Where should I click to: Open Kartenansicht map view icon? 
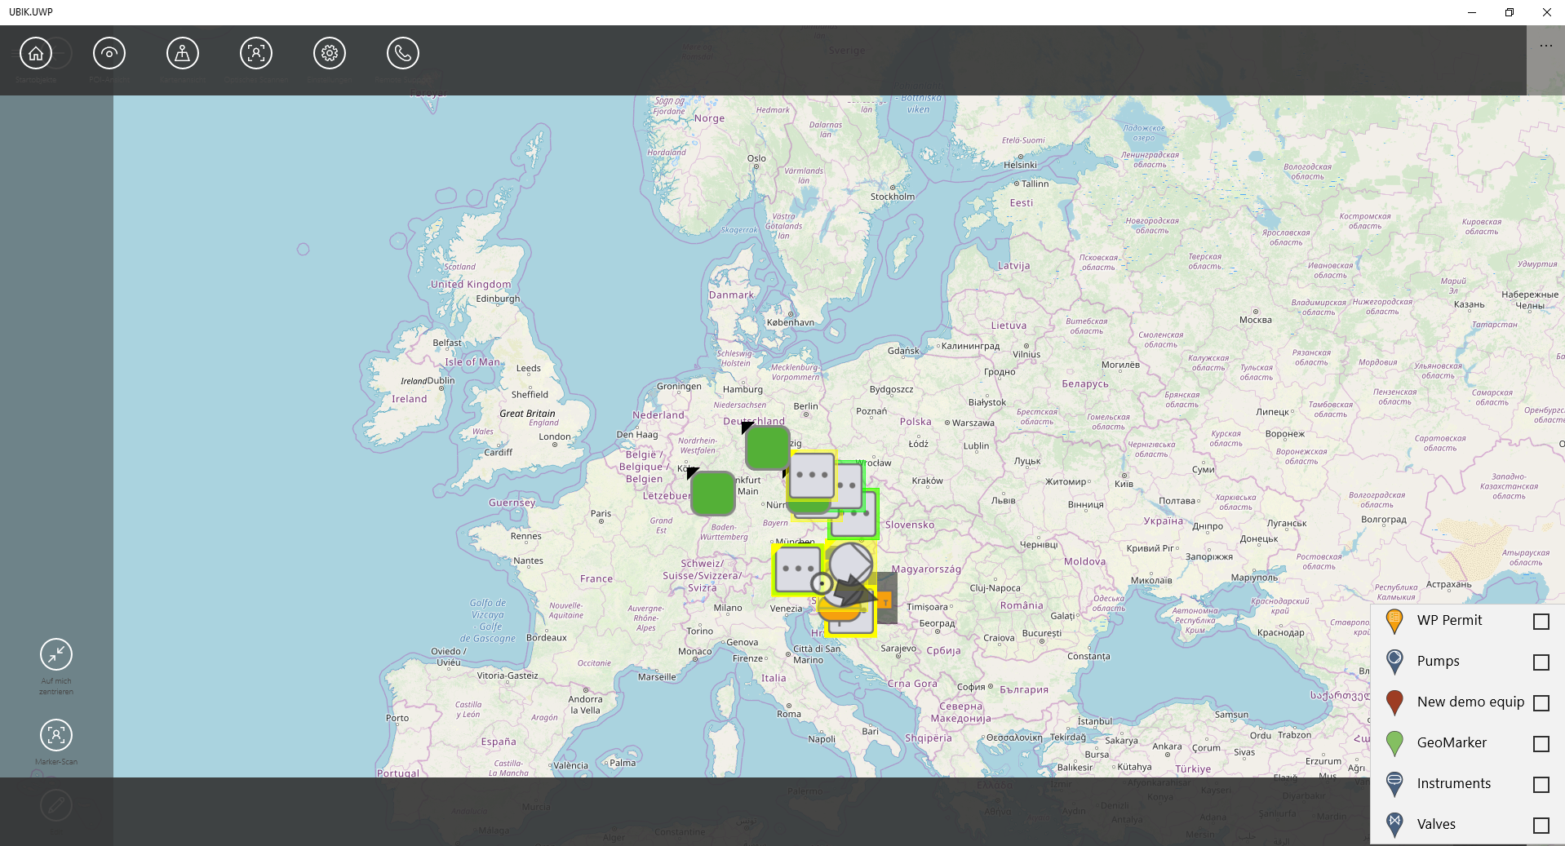pos(183,54)
